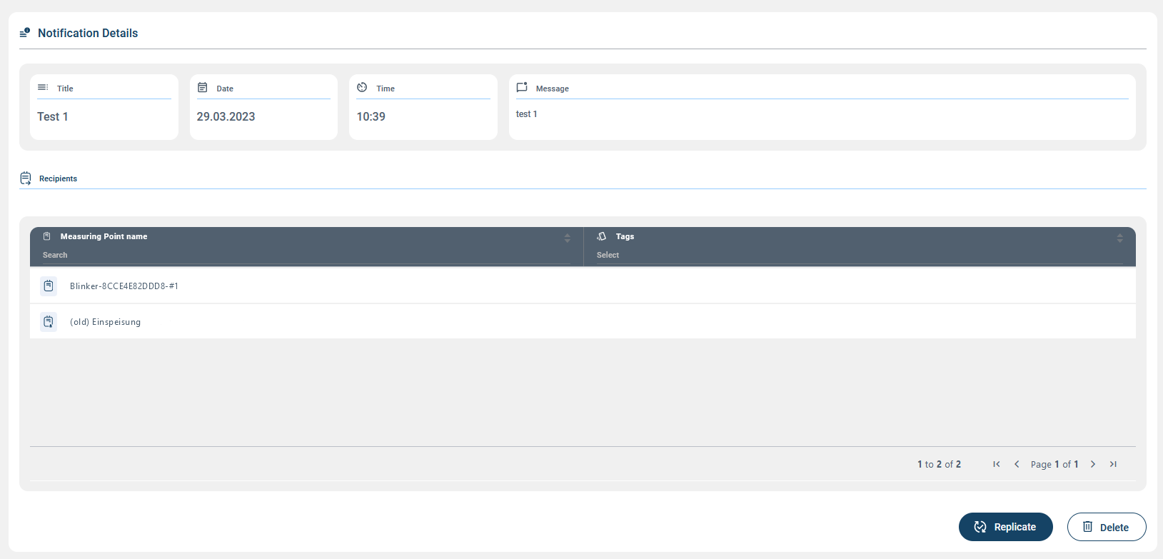Click the (old) Einspeisung row icon
The image size is (1163, 559).
coord(49,321)
